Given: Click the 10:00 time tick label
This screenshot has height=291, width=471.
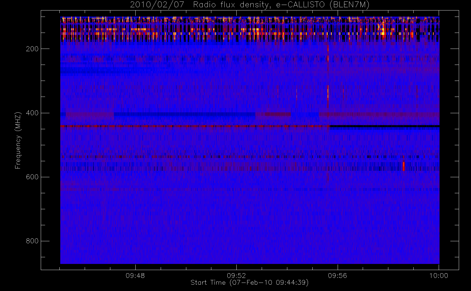Looking at the screenshot, I should 439,276.
